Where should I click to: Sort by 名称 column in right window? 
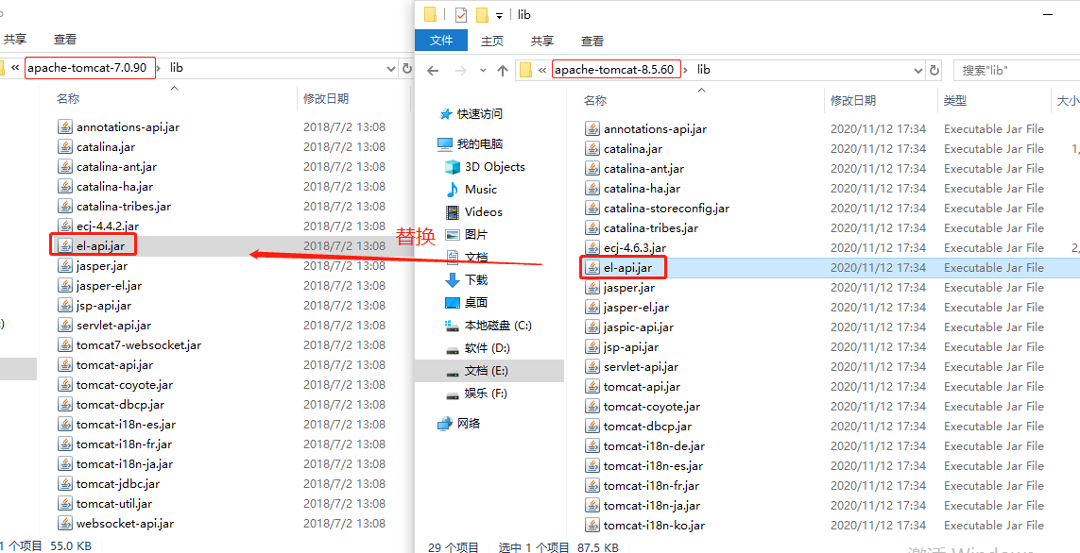(x=595, y=100)
